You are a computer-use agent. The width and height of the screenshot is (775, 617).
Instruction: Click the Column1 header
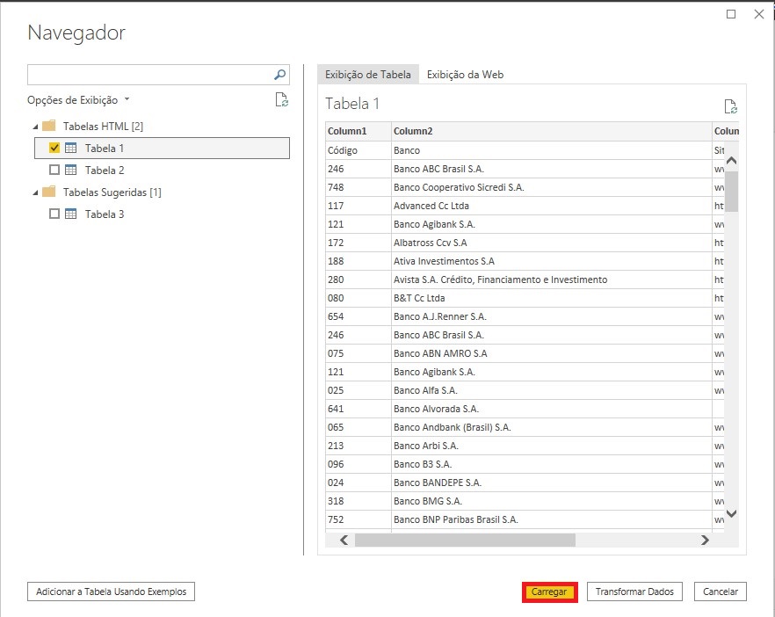pos(359,131)
